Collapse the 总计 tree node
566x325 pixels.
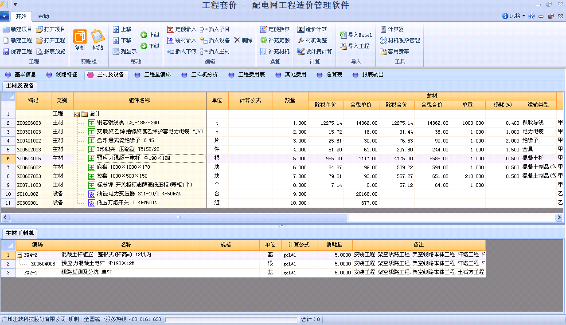tap(77, 114)
